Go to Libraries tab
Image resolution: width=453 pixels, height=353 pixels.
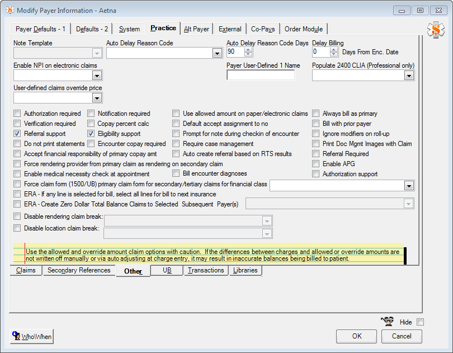click(x=246, y=270)
